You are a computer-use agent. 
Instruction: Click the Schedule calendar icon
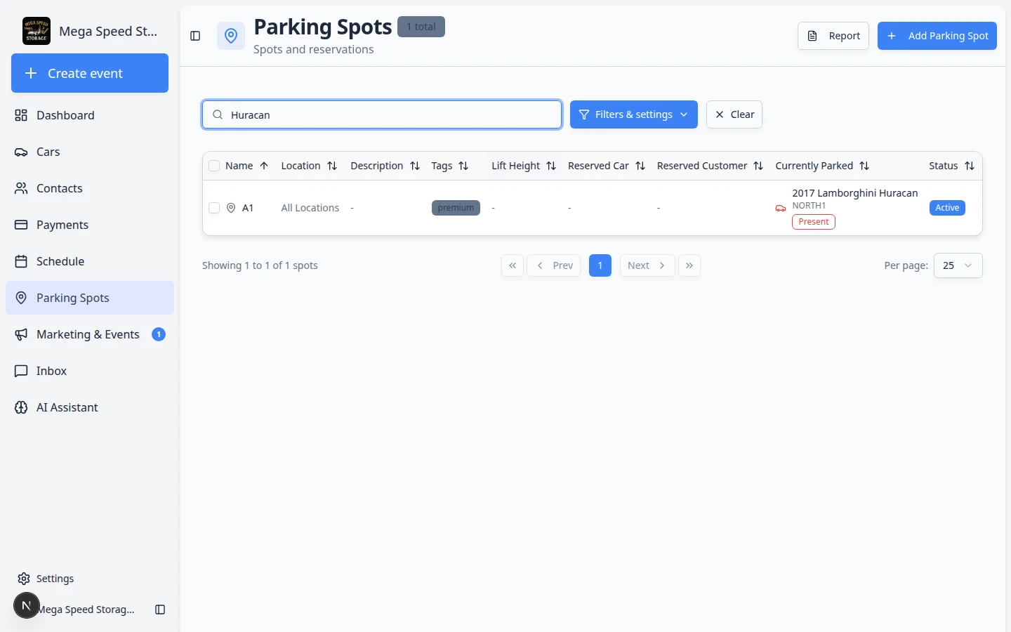(22, 261)
